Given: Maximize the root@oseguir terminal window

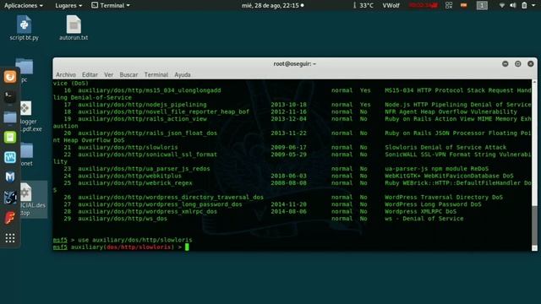Looking at the screenshot, I should pyautogui.click(x=518, y=64).
